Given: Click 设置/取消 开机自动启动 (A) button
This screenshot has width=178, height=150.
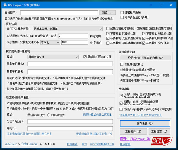Looking at the screenshot, I should click(x=146, y=58).
